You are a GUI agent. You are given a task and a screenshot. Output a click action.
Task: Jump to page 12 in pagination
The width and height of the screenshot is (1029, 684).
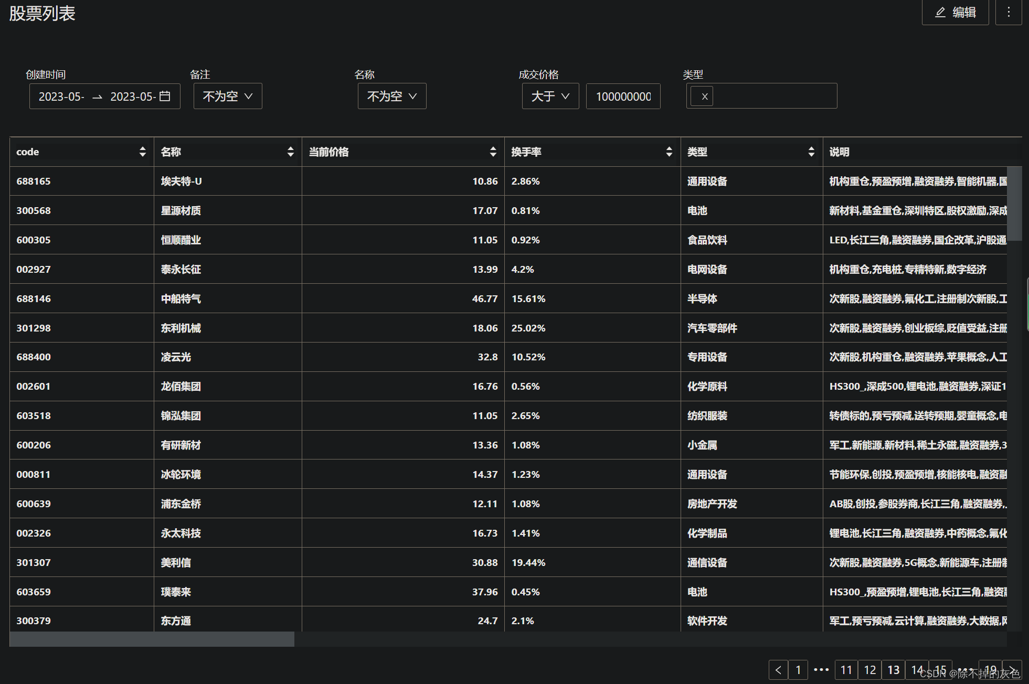pyautogui.click(x=869, y=670)
